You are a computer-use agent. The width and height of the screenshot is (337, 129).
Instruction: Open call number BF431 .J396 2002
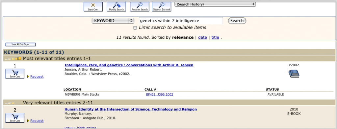[160, 94]
